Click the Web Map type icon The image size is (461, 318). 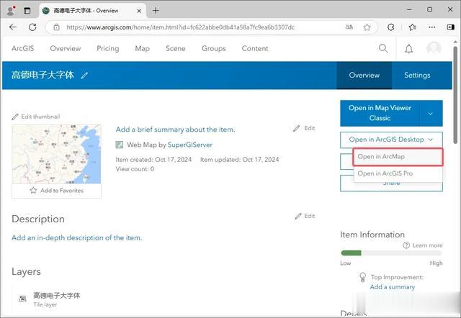[119, 145]
